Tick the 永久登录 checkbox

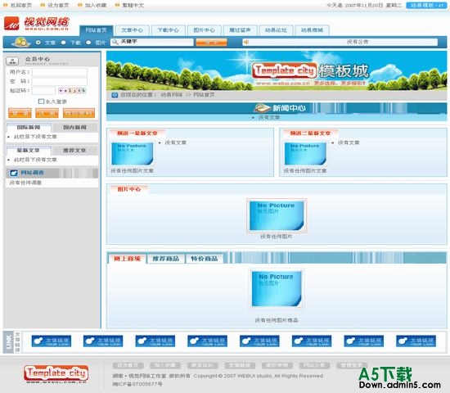(x=41, y=102)
